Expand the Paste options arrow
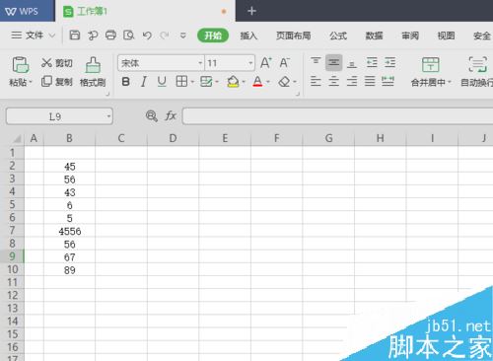Image resolution: width=493 pixels, height=361 pixels. click(31, 82)
